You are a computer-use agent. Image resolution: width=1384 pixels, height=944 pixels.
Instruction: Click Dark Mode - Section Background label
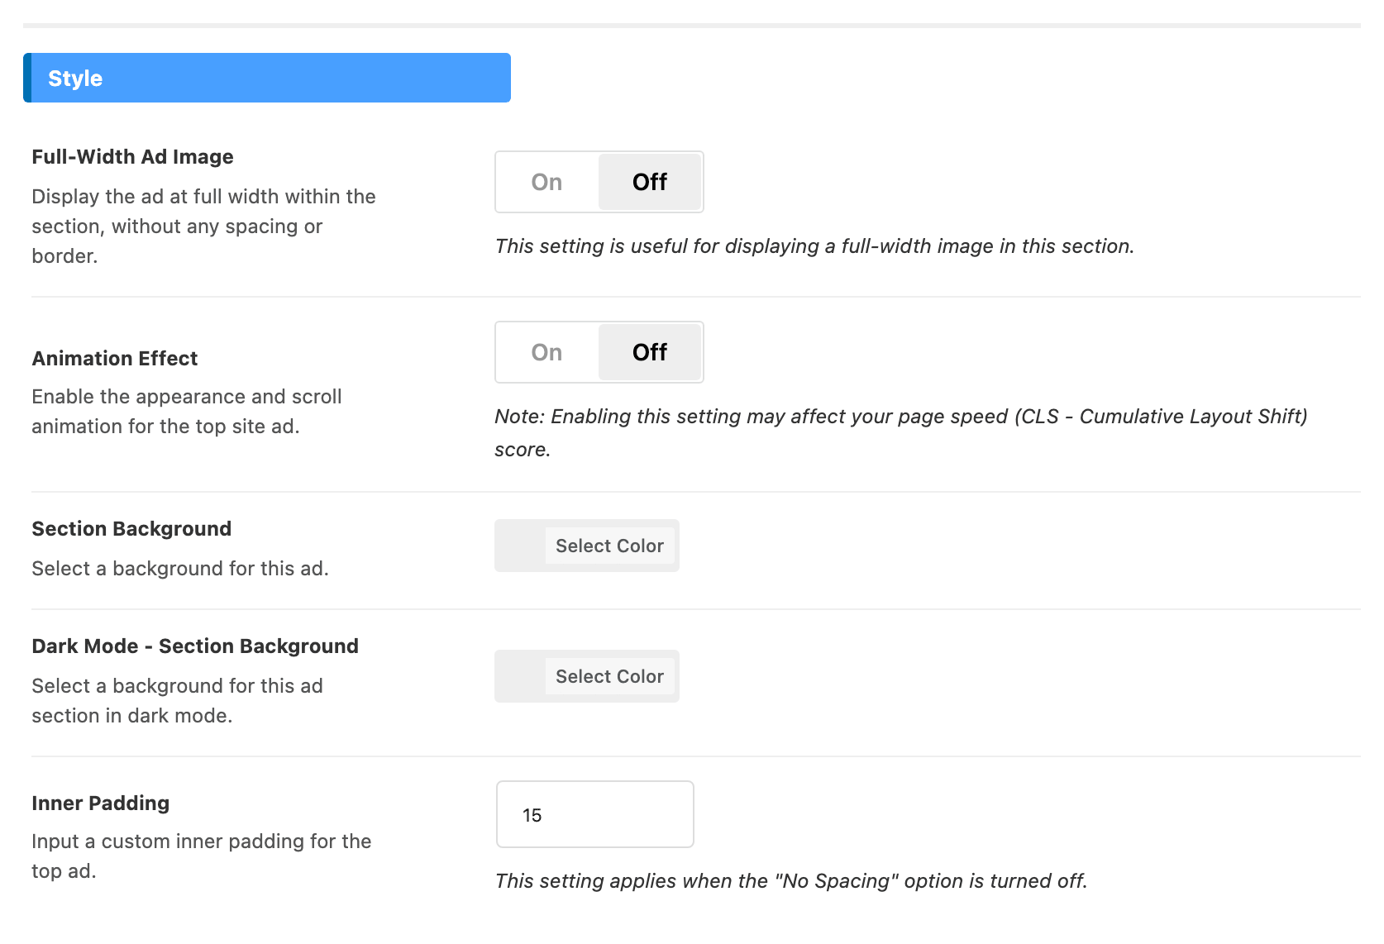pos(195,646)
